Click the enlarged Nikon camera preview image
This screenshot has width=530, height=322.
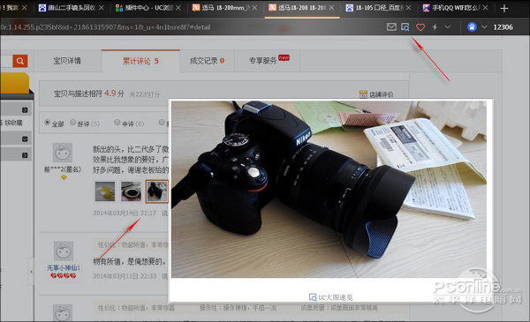coord(329,190)
